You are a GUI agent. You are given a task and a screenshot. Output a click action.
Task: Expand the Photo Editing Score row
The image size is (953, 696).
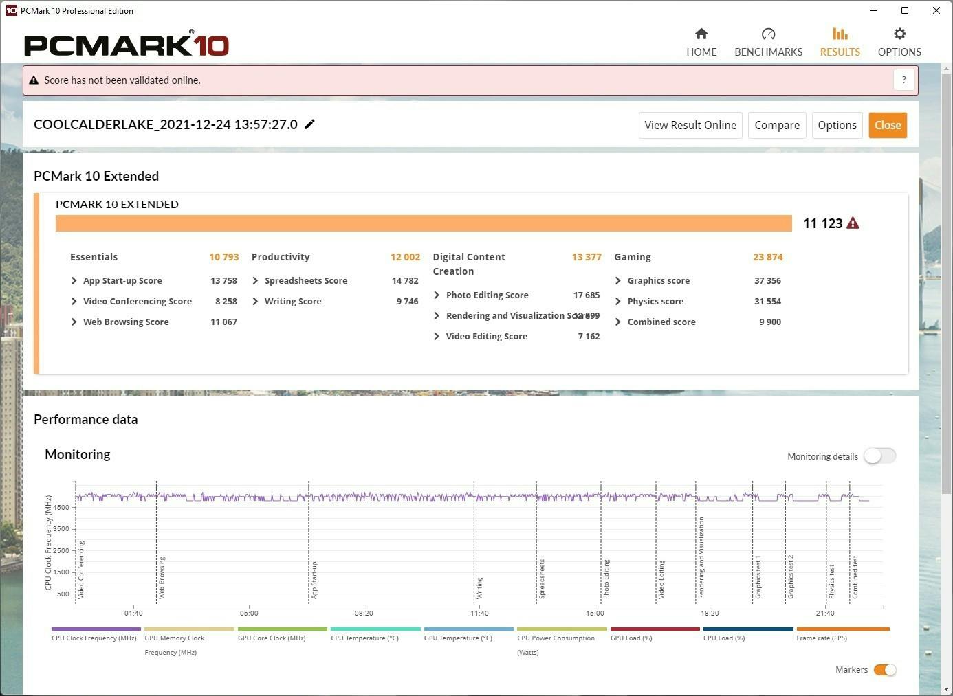click(x=437, y=295)
